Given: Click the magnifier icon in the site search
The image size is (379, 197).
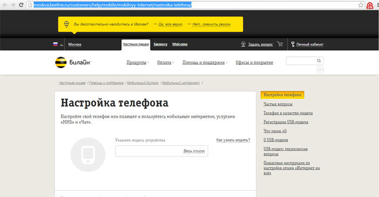Looking at the screenshot, I should pyautogui.click(x=319, y=60).
